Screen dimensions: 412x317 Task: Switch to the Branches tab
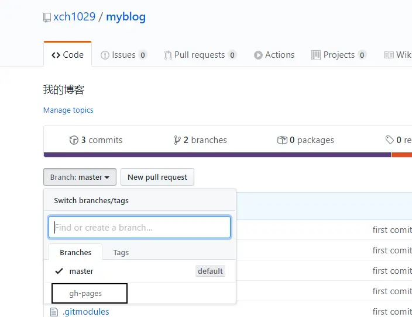point(75,252)
